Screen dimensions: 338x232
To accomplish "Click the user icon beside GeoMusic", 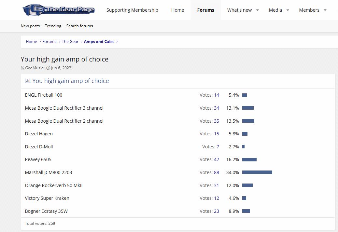I will (x=22, y=68).
